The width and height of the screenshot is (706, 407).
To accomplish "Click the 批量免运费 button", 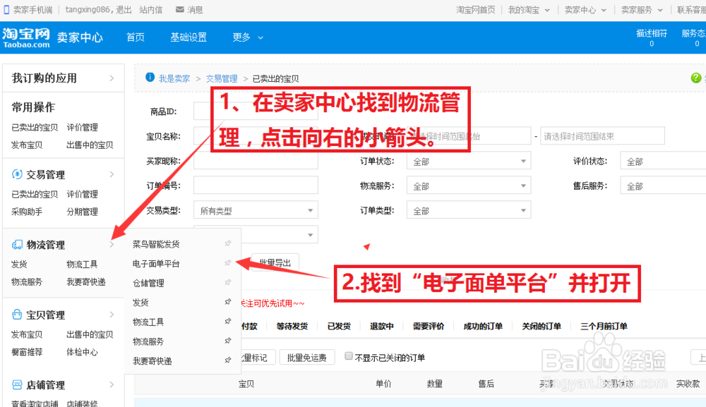I will tap(306, 358).
